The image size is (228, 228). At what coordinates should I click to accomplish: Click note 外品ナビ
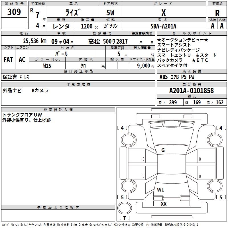click(12, 91)
